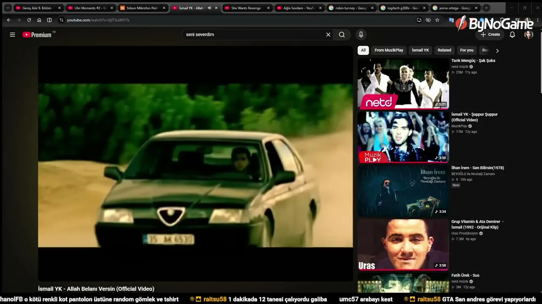Click the YouTube search input field
This screenshot has width=542, height=304.
[253, 35]
